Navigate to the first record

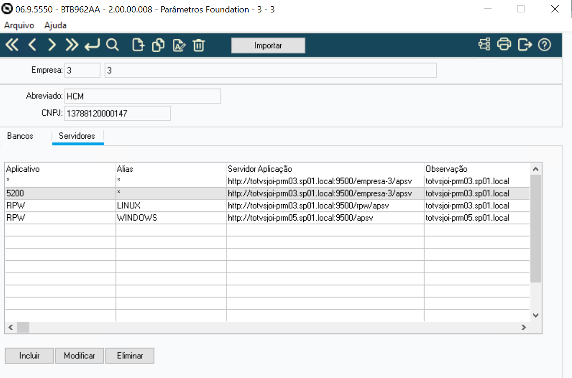(x=11, y=44)
